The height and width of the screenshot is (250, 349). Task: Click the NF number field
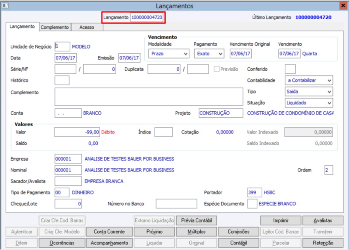99,69
